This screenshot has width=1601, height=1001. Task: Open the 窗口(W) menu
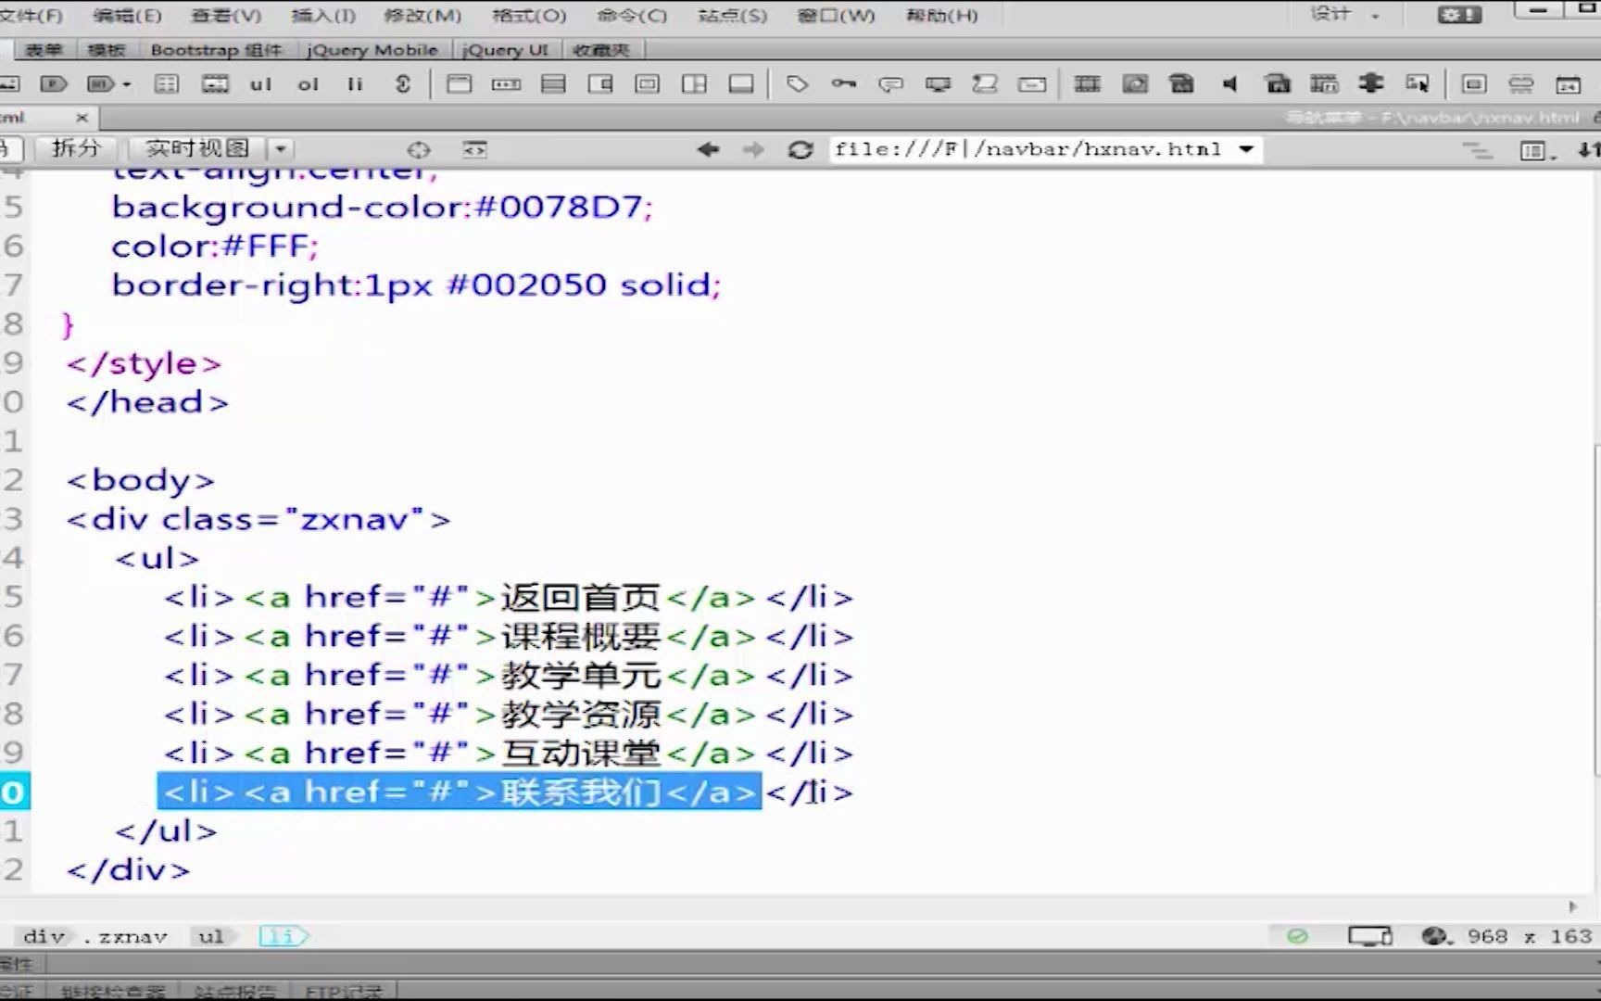836,16
